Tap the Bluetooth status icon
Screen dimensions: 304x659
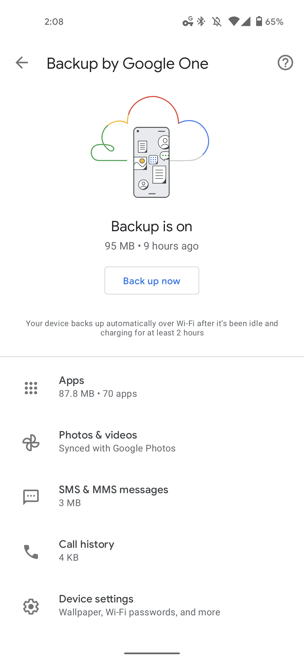[x=201, y=21]
